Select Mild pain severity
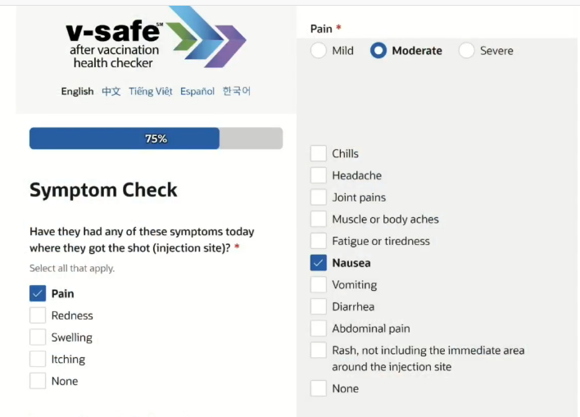Screen dimensions: 580x417 point(319,51)
